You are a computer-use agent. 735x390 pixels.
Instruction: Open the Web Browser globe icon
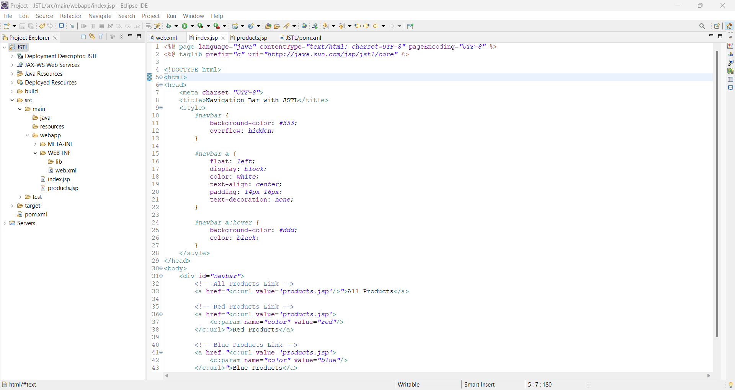304,26
